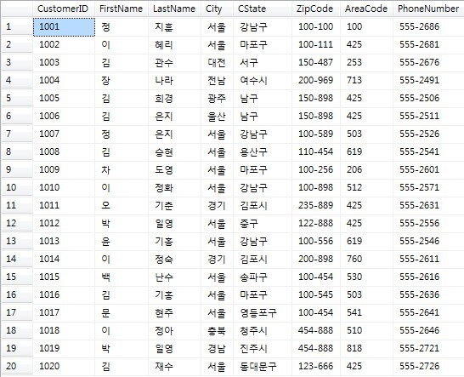Click ZipCode cell 100-111
Screen dimensions: 464x377
click(x=316, y=45)
